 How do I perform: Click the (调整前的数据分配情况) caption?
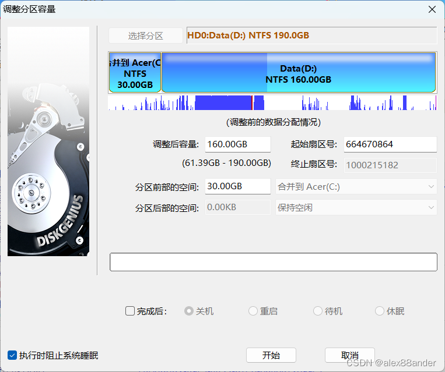pos(274,122)
